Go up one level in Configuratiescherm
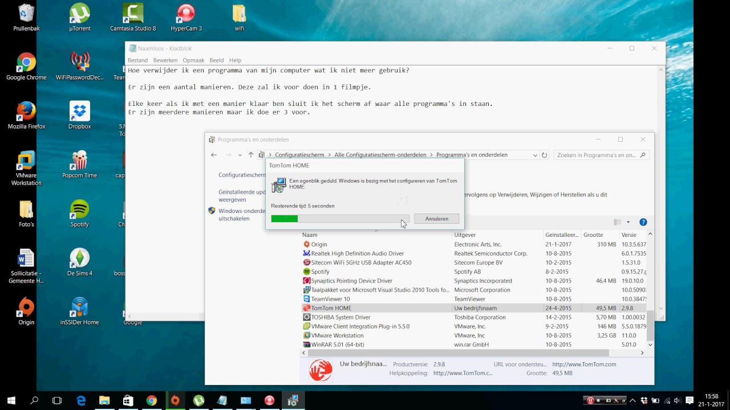The image size is (730, 410). tap(250, 155)
